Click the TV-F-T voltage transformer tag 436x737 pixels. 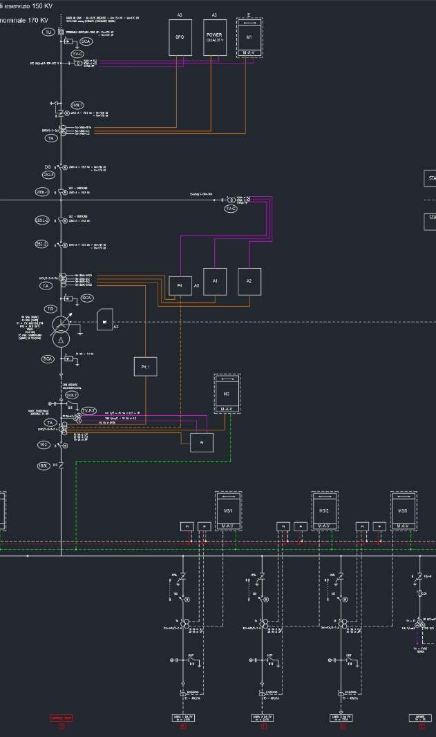pos(88,411)
